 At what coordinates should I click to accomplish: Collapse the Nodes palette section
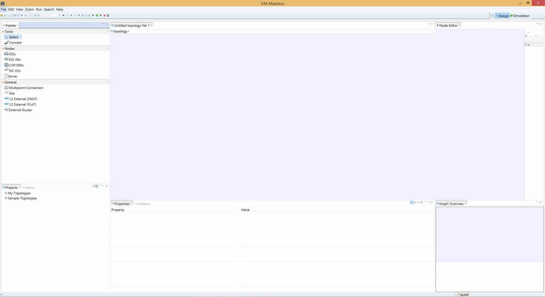[3, 48]
